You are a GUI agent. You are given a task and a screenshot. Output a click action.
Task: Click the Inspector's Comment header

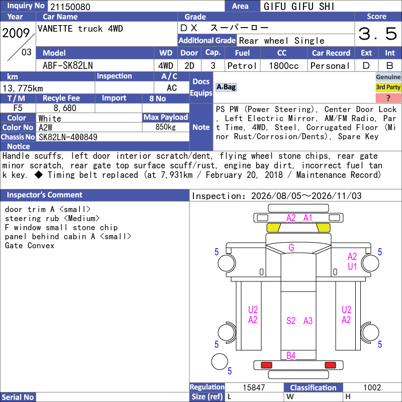click(94, 195)
